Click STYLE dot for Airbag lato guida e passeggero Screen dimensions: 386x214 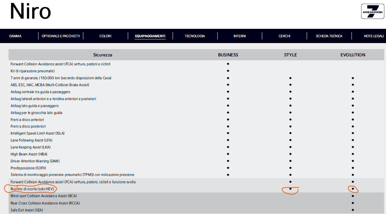point(290,106)
